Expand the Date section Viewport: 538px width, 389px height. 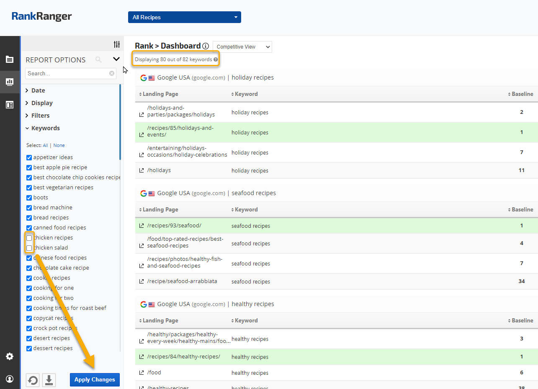[38, 90]
